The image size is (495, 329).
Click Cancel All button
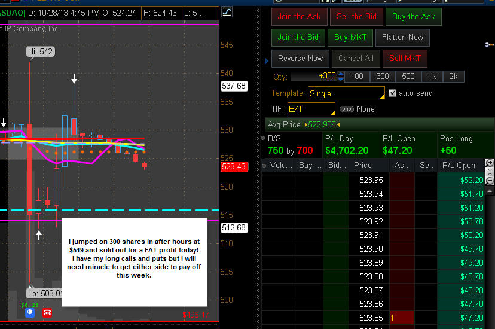pos(356,59)
